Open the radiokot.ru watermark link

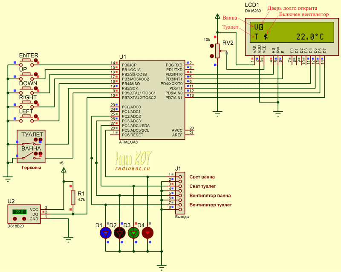pos(133,168)
